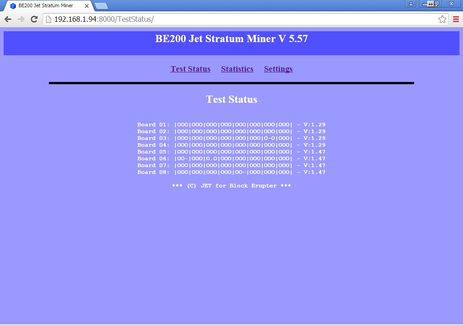Open the Statistics link

pyautogui.click(x=237, y=69)
